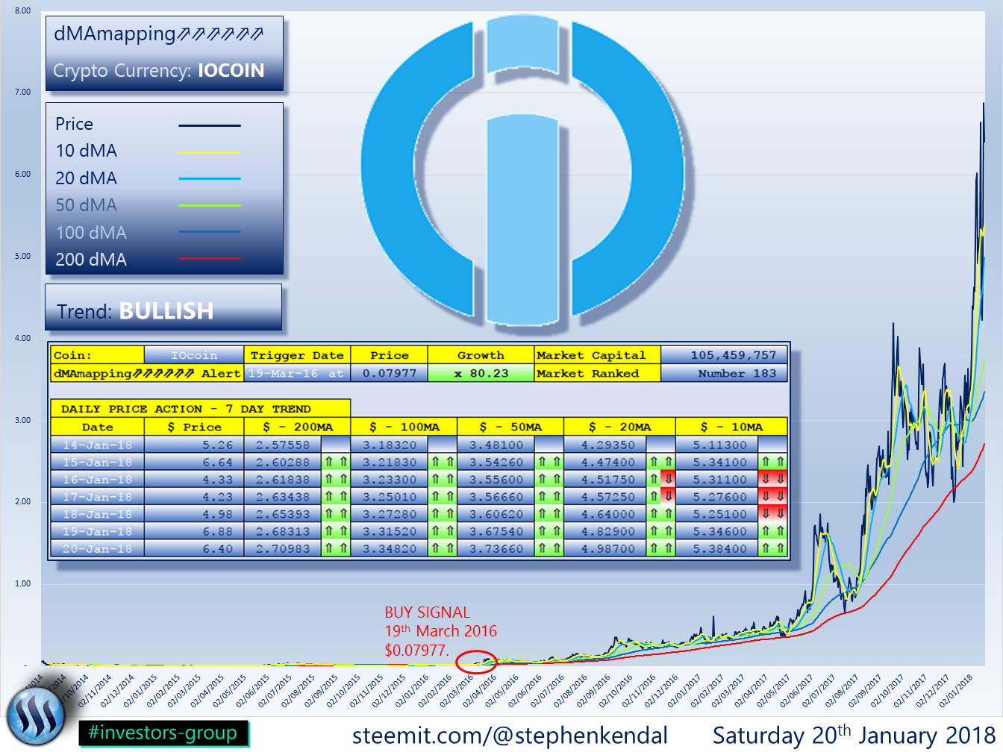Click red down arrows beside 5.25100
This screenshot has height=752, width=1003.
click(x=772, y=514)
